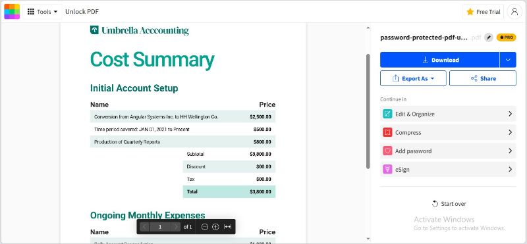This screenshot has width=527, height=244.
Task: Click the file name password-protected-pdf-u...
Action: 424,37
